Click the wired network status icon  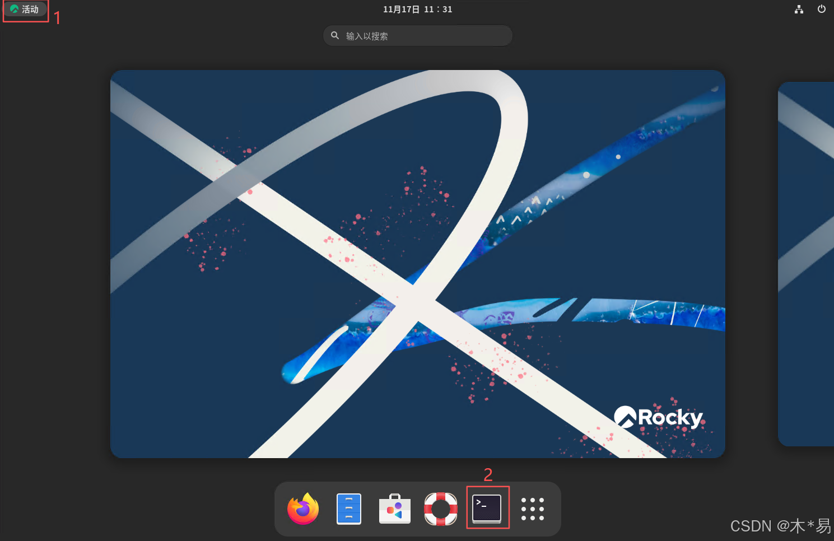coord(799,10)
